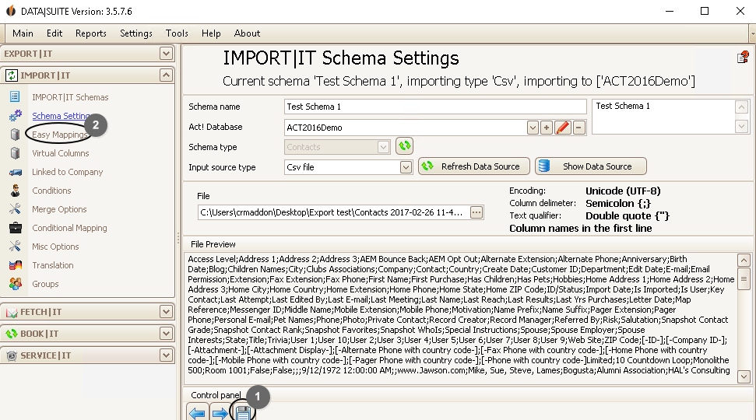
Task: Click File Preview scrollbar up arrow
Action: [744, 260]
